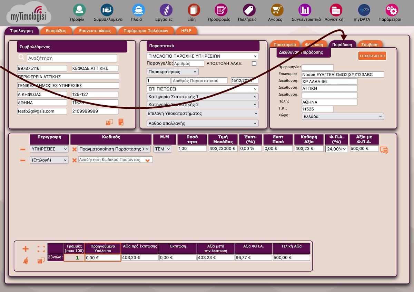The height and width of the screenshot is (292, 414).
Task: Open the Χώρα dropdown showing Ελλάδα
Action: coord(342,117)
